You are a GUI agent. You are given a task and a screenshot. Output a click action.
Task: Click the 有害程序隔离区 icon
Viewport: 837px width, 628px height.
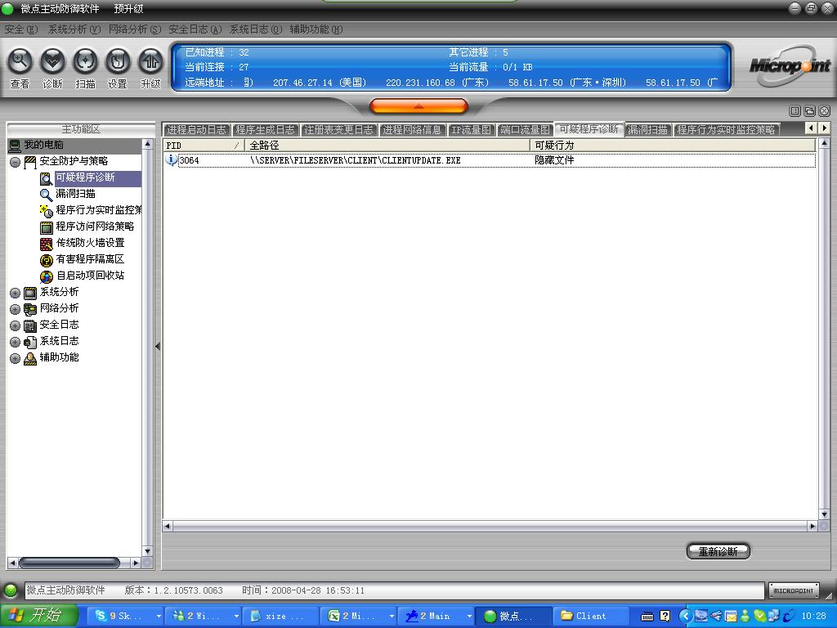click(47, 260)
